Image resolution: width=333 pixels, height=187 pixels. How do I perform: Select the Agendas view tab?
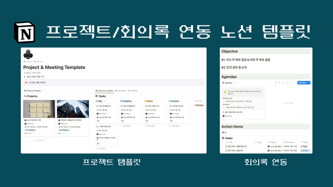point(227,83)
